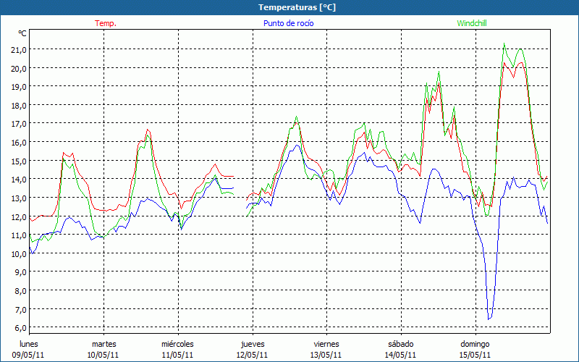Click the 14,0 y-axis label
Image resolution: width=579 pixels, height=362 pixels.
pos(17,179)
